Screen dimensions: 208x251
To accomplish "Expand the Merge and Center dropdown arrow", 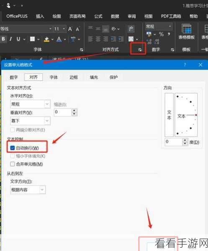I will click(137, 39).
